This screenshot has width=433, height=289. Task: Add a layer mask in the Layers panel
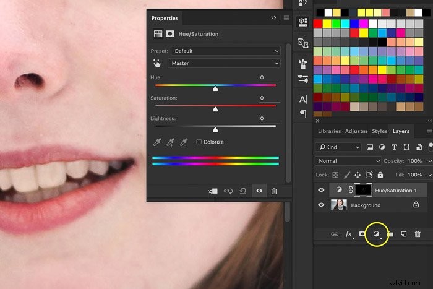tap(362, 234)
